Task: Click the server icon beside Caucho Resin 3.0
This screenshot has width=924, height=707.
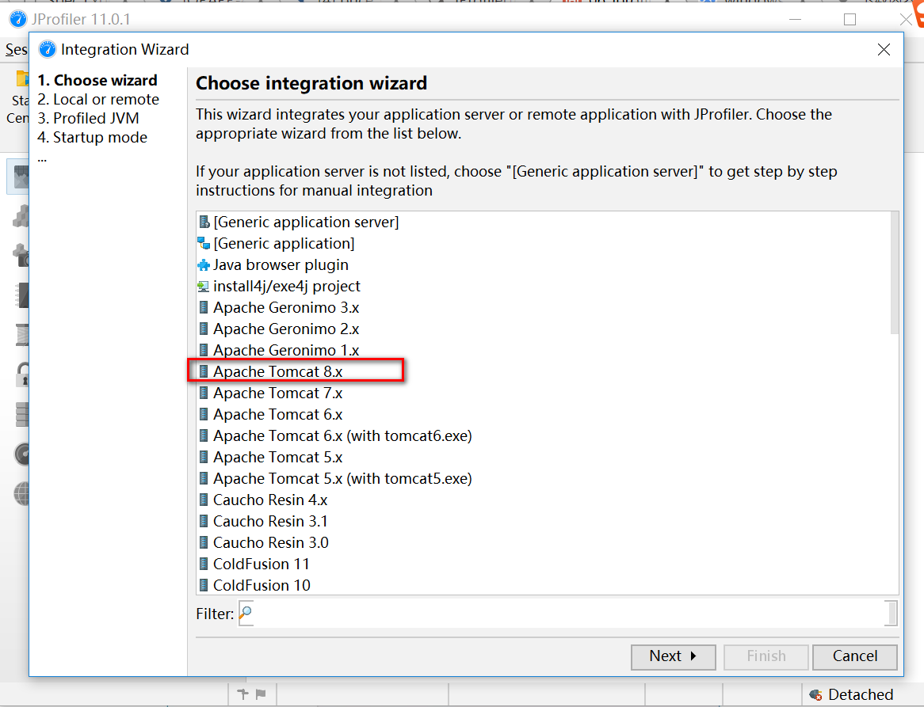Action: [x=204, y=543]
